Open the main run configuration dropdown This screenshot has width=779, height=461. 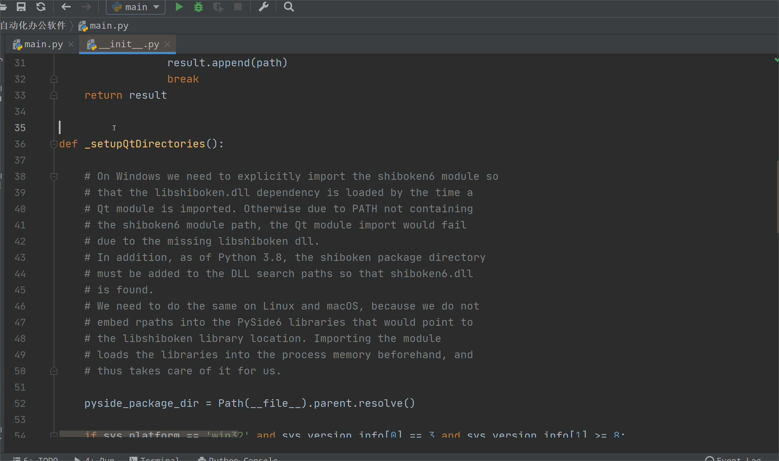click(x=136, y=7)
